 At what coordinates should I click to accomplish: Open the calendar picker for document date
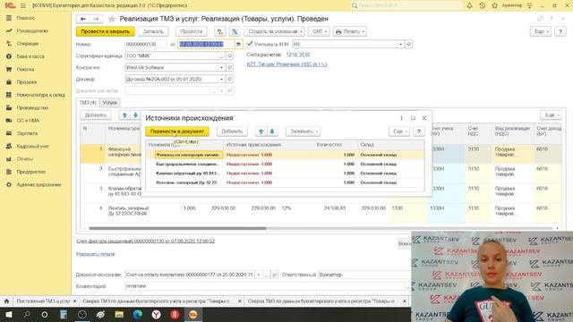click(238, 44)
